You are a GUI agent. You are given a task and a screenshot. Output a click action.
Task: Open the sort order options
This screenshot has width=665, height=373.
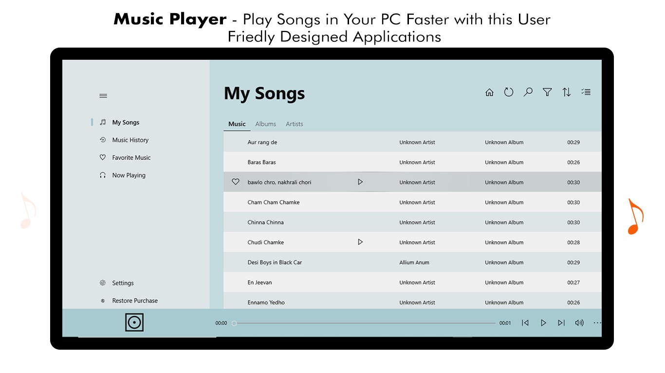[x=567, y=92]
